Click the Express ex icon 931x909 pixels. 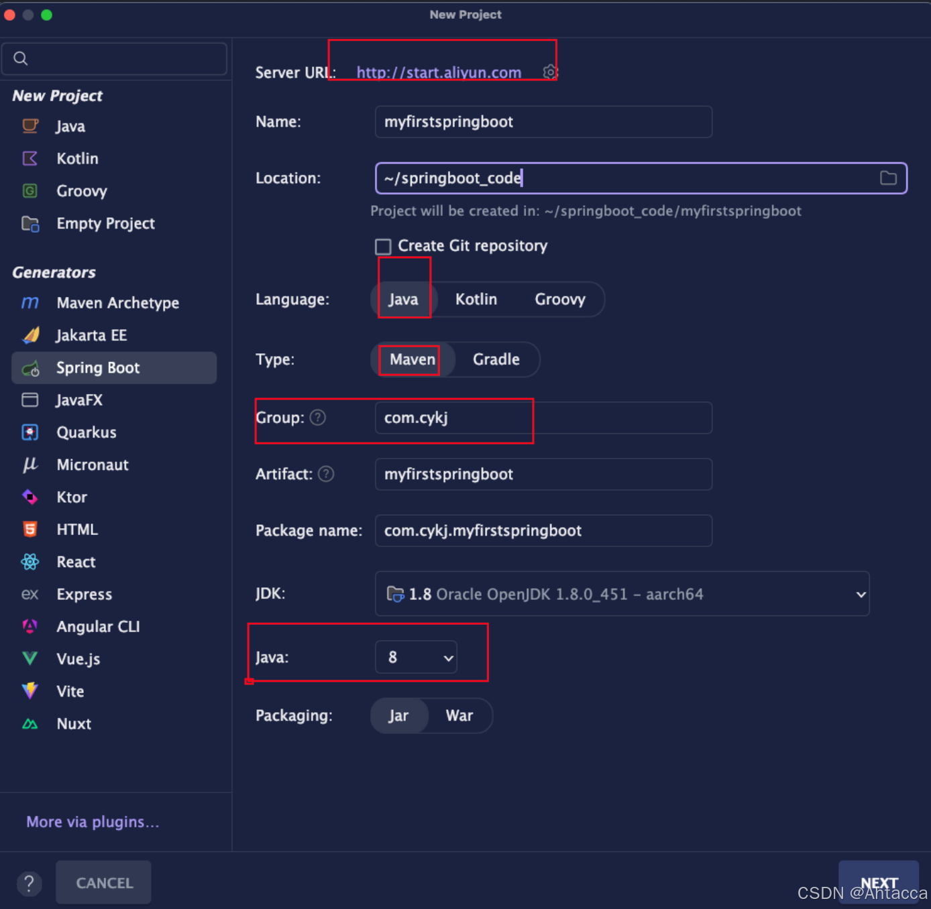(30, 594)
